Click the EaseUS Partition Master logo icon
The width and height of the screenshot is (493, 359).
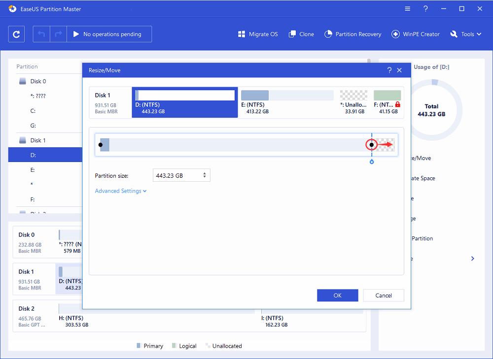12,9
